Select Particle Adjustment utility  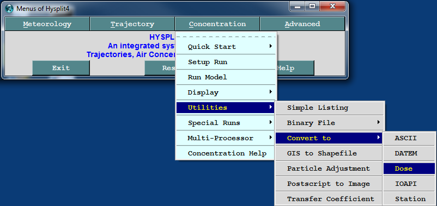point(330,168)
